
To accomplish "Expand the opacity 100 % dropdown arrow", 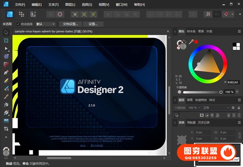I will click(236, 92).
